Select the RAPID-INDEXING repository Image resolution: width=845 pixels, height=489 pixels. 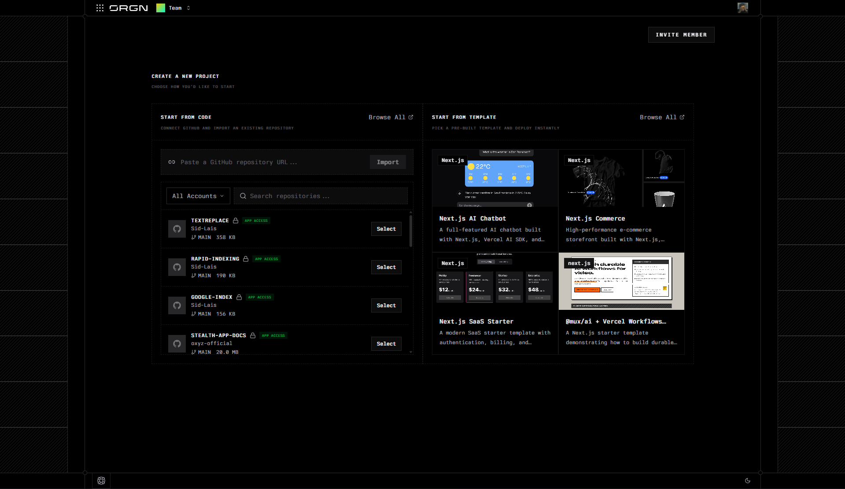(386, 267)
